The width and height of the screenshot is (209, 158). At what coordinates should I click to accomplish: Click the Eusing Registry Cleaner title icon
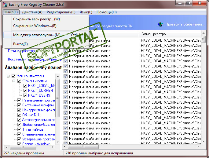(x=5, y=4)
